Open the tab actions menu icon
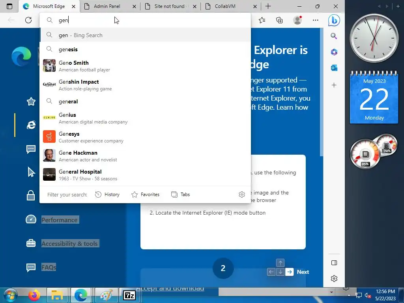This screenshot has height=303, width=404. point(9,6)
